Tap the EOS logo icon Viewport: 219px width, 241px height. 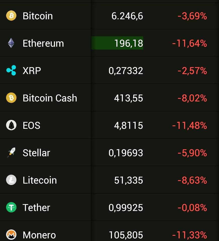click(x=11, y=125)
